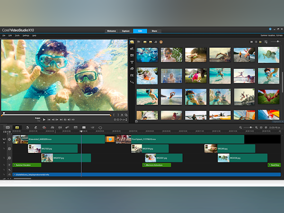Toggle show videos in library
Screen dimensions: 284x213
tap(145, 42)
